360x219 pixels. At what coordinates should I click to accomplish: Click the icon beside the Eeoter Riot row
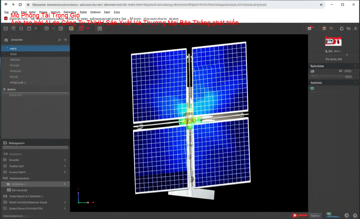(x=5, y=166)
